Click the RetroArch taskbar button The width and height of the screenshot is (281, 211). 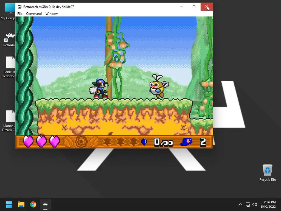coord(45,204)
